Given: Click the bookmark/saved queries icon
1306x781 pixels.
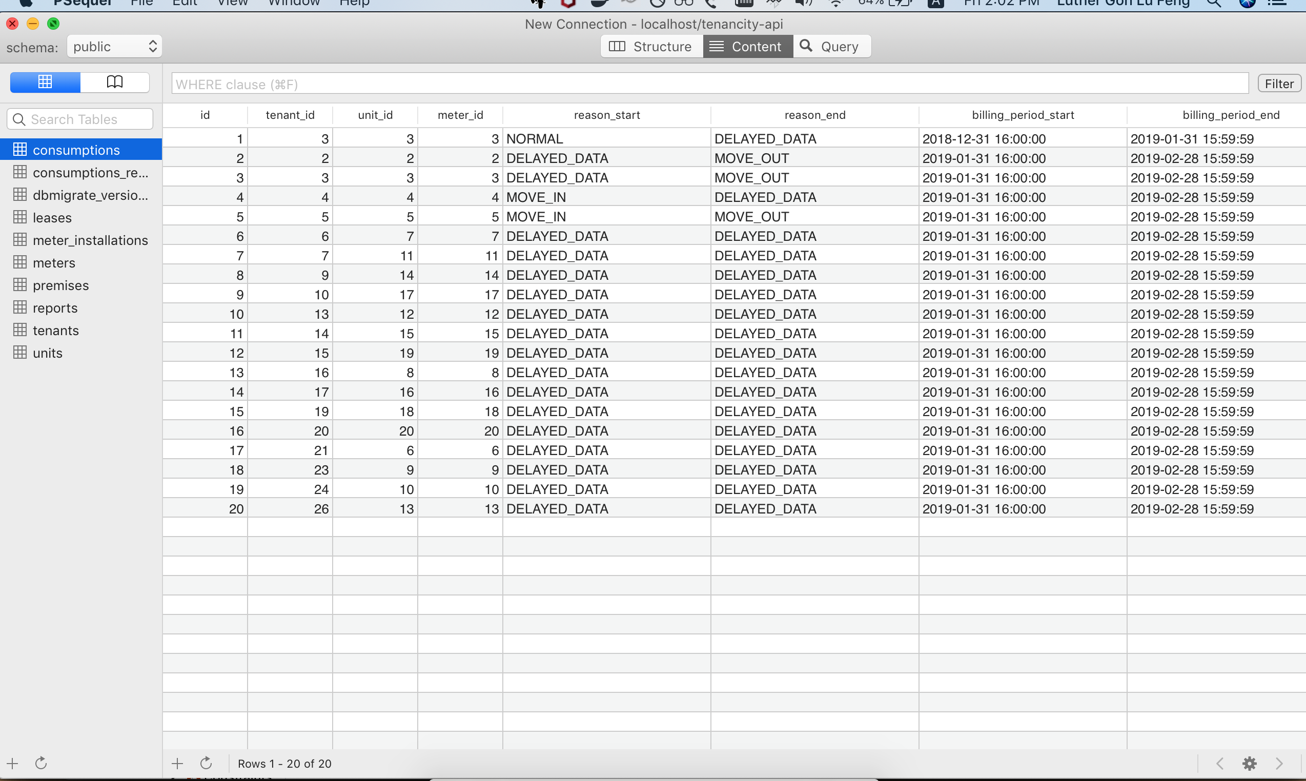Looking at the screenshot, I should (x=116, y=82).
